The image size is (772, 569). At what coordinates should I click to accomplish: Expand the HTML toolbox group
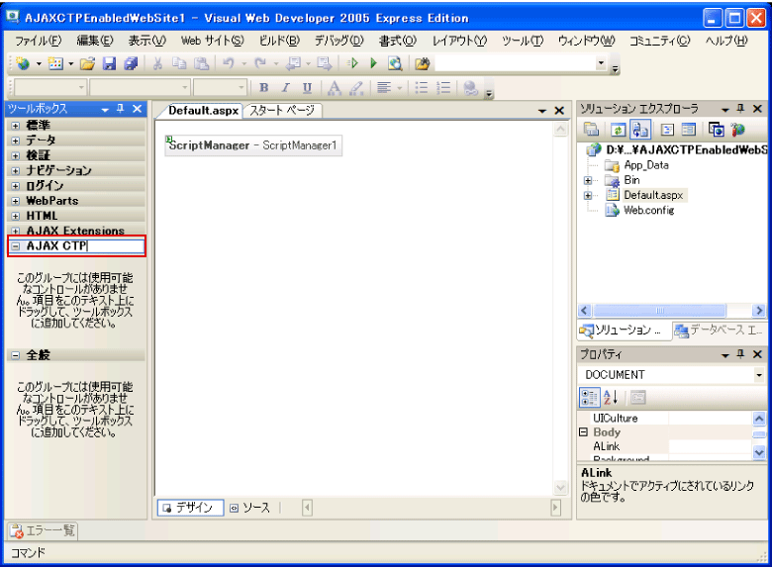(15, 216)
